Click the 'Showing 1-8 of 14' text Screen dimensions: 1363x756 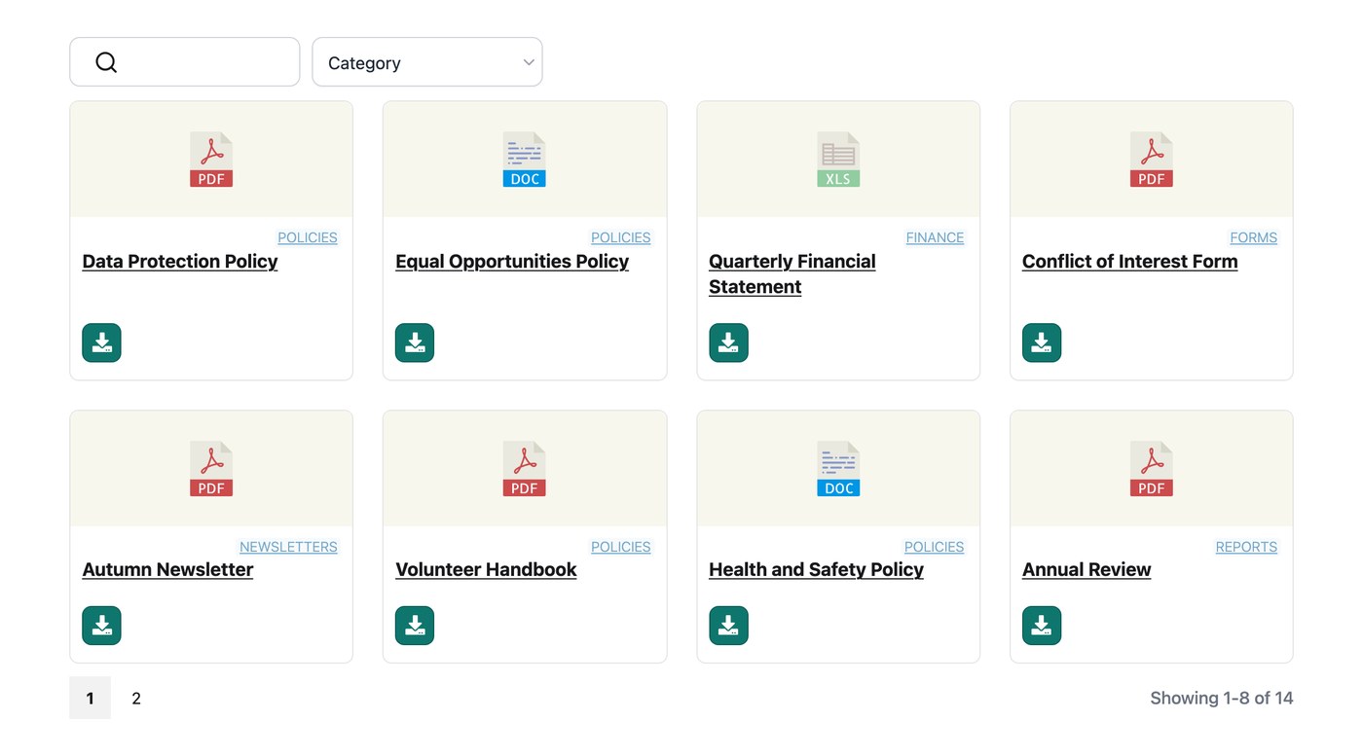click(x=1222, y=698)
